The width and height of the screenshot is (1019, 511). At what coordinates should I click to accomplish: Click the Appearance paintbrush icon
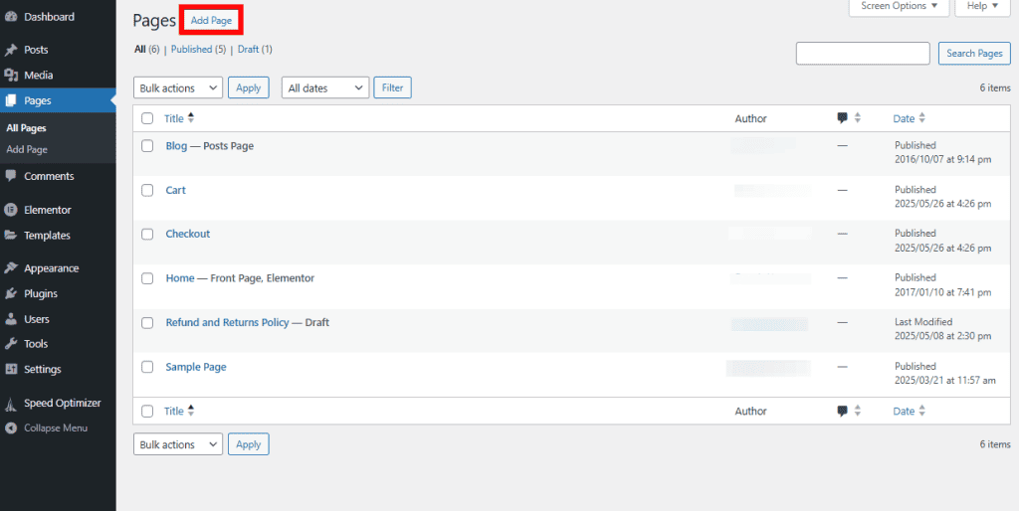click(10, 268)
